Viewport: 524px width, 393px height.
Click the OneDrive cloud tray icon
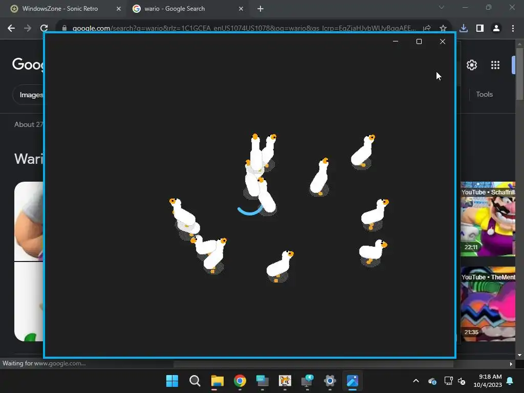(432, 381)
